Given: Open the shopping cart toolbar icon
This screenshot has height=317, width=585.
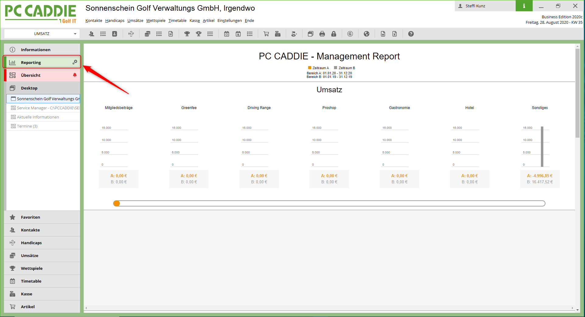Looking at the screenshot, I should click(x=266, y=34).
